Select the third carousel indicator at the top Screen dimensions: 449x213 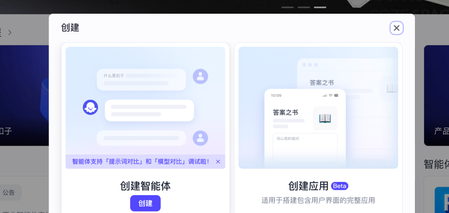coord(320,7)
